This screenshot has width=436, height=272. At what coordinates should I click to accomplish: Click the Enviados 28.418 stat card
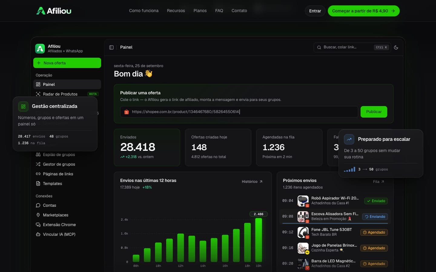click(x=147, y=147)
